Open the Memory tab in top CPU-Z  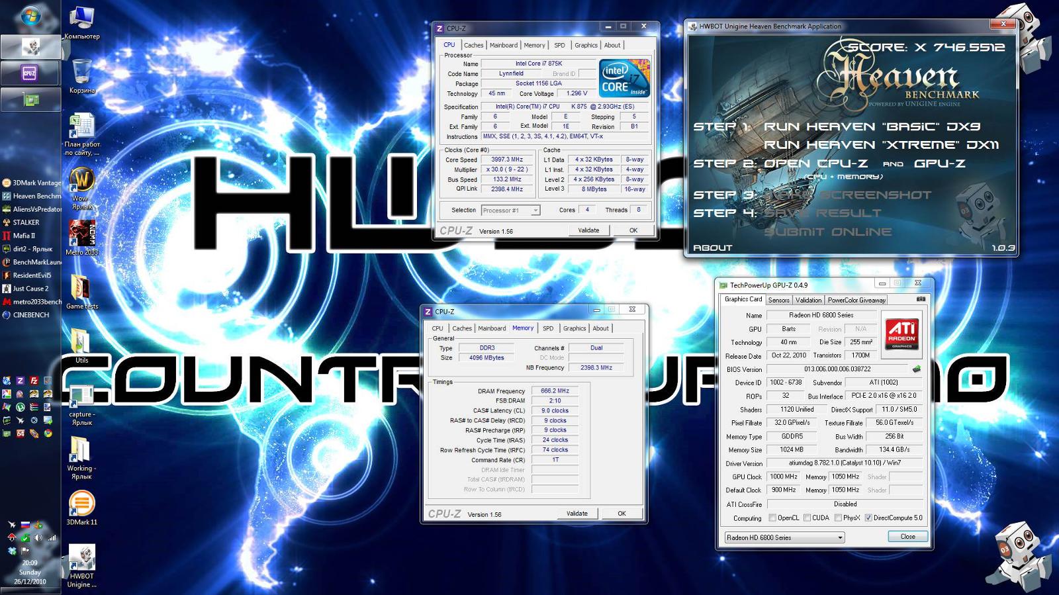[x=535, y=45]
